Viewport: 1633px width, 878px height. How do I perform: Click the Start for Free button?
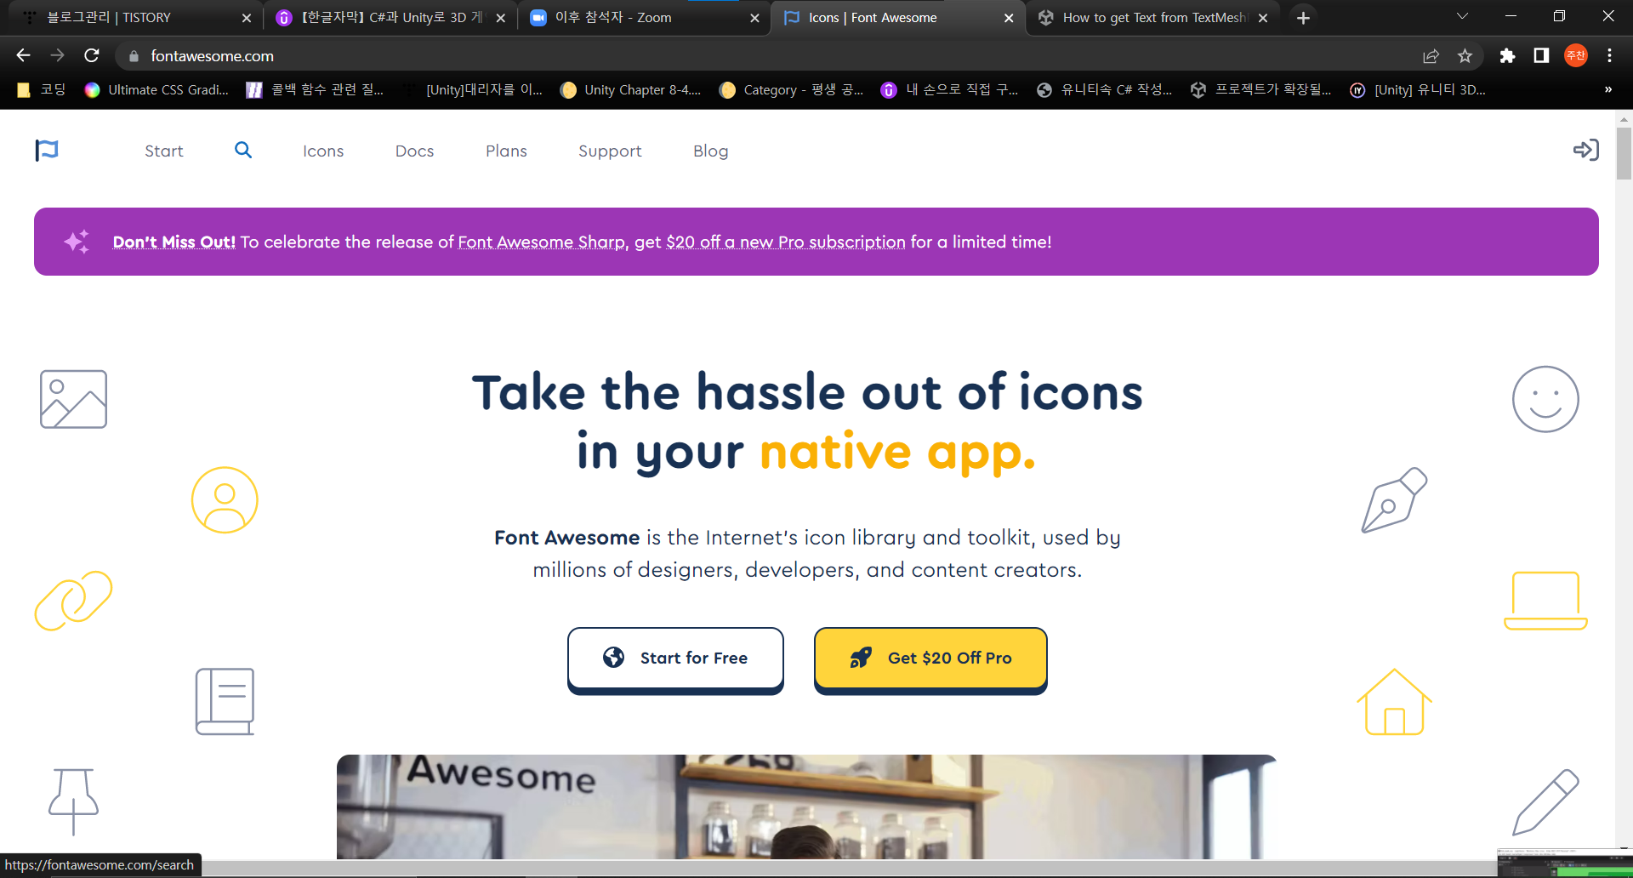pyautogui.click(x=675, y=658)
